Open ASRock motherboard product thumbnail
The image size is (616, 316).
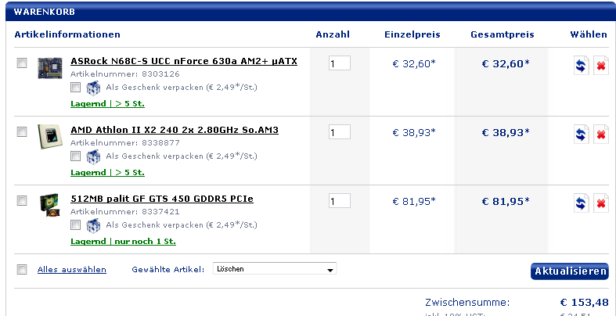49,66
